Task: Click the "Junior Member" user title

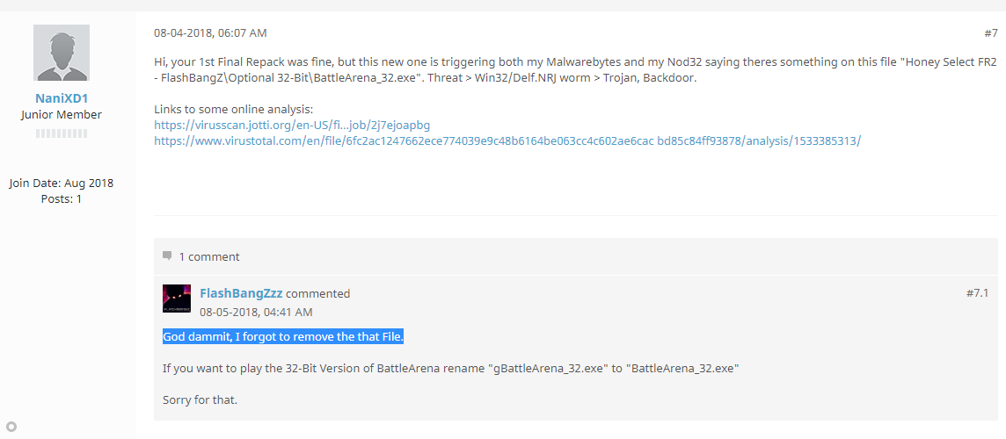Action: coord(62,115)
